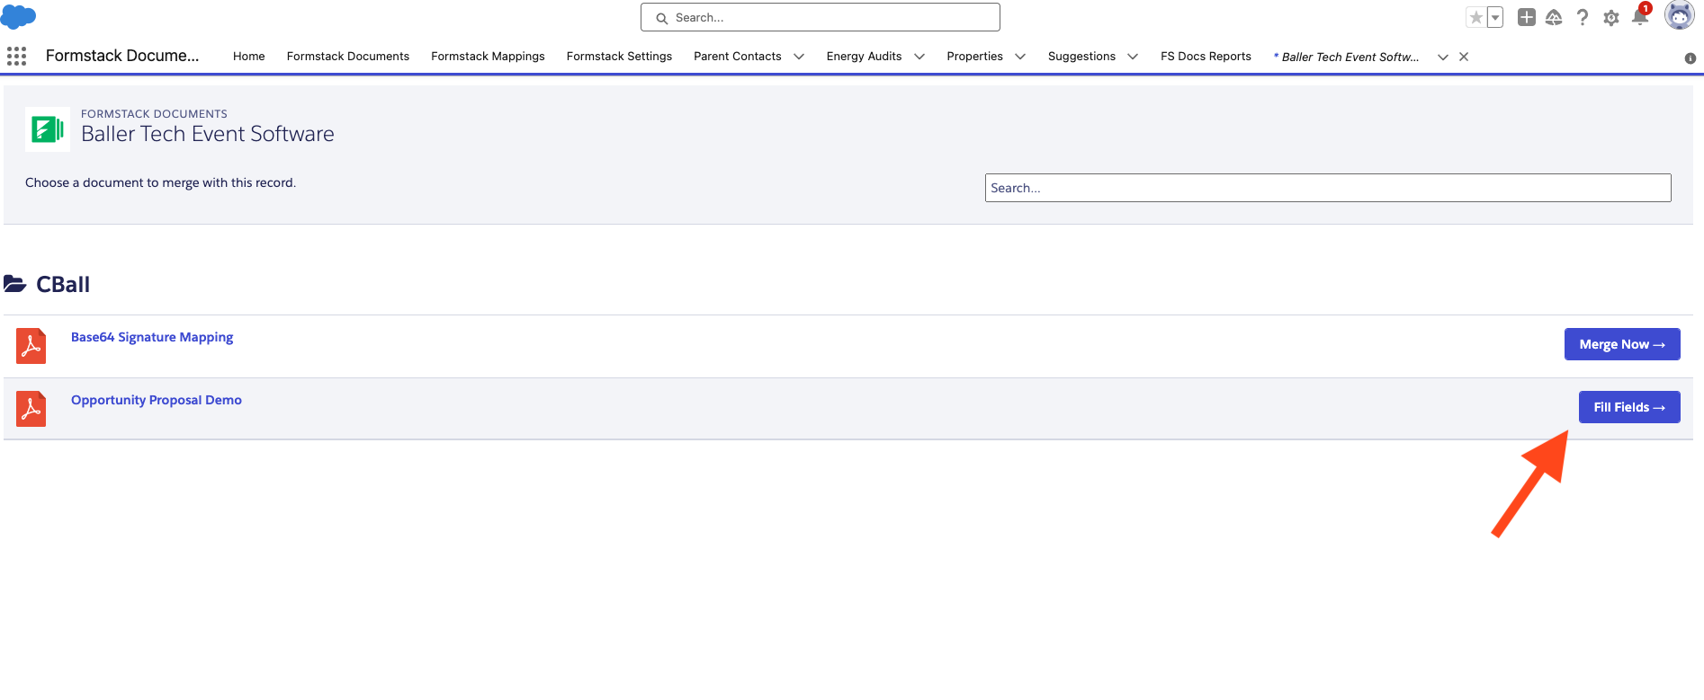Open the Suggestions tab
Screen dimensions: 1704x700
1081,56
